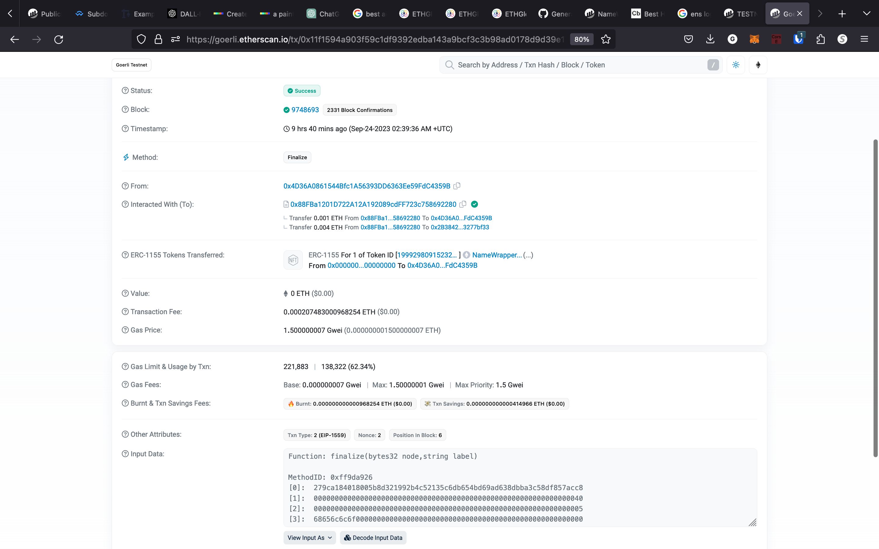This screenshot has width=879, height=549.
Task: Click the Timestamp help question icon
Action: point(125,129)
